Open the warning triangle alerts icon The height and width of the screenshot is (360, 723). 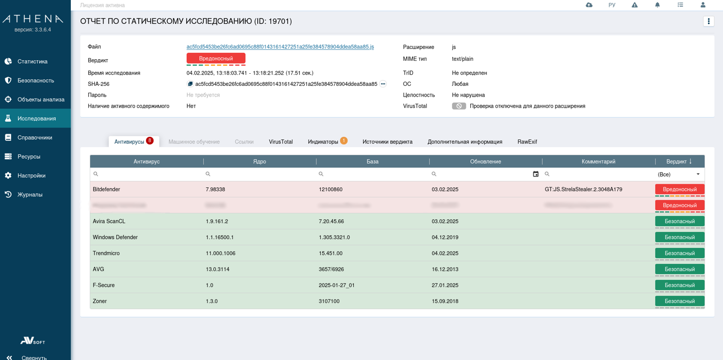[634, 5]
